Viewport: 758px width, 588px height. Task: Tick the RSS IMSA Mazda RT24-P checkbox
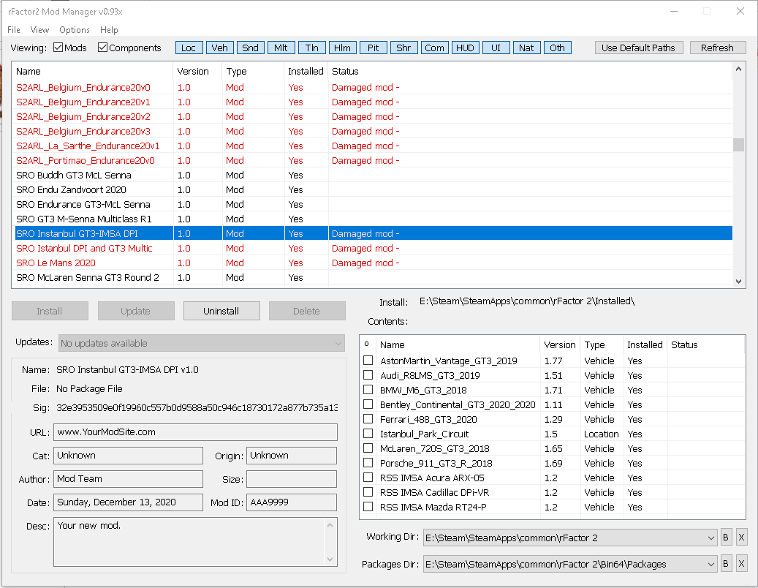pyautogui.click(x=368, y=506)
